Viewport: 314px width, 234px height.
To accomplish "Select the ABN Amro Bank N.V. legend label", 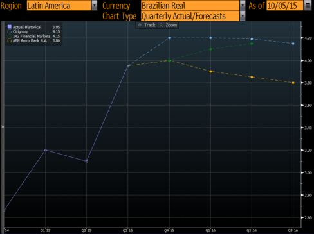I will pyautogui.click(x=30, y=40).
